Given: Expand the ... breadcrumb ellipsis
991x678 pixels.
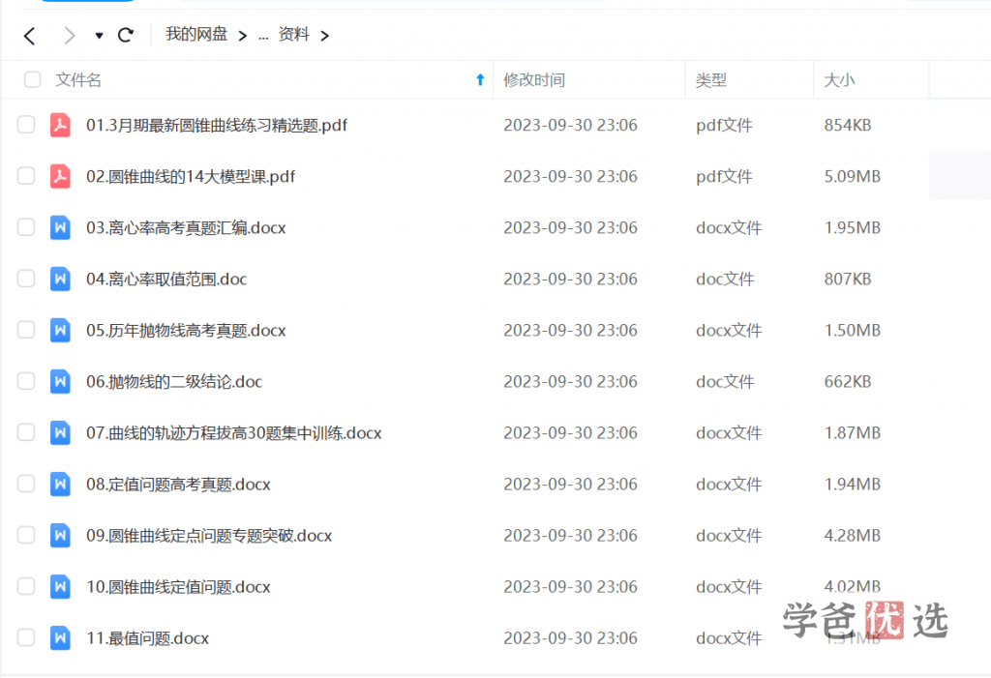Looking at the screenshot, I should pos(263,37).
